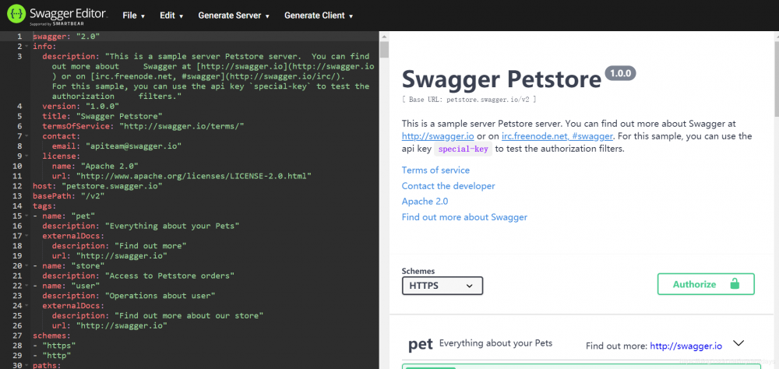This screenshot has height=369, width=779.
Task: Collapse the pet section chevron
Action: (x=739, y=344)
